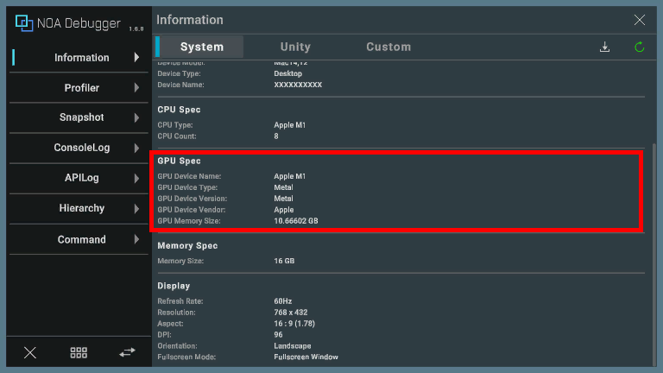This screenshot has width=663, height=373.
Task: Click the swap arrows icon in sidebar footer
Action: click(127, 352)
